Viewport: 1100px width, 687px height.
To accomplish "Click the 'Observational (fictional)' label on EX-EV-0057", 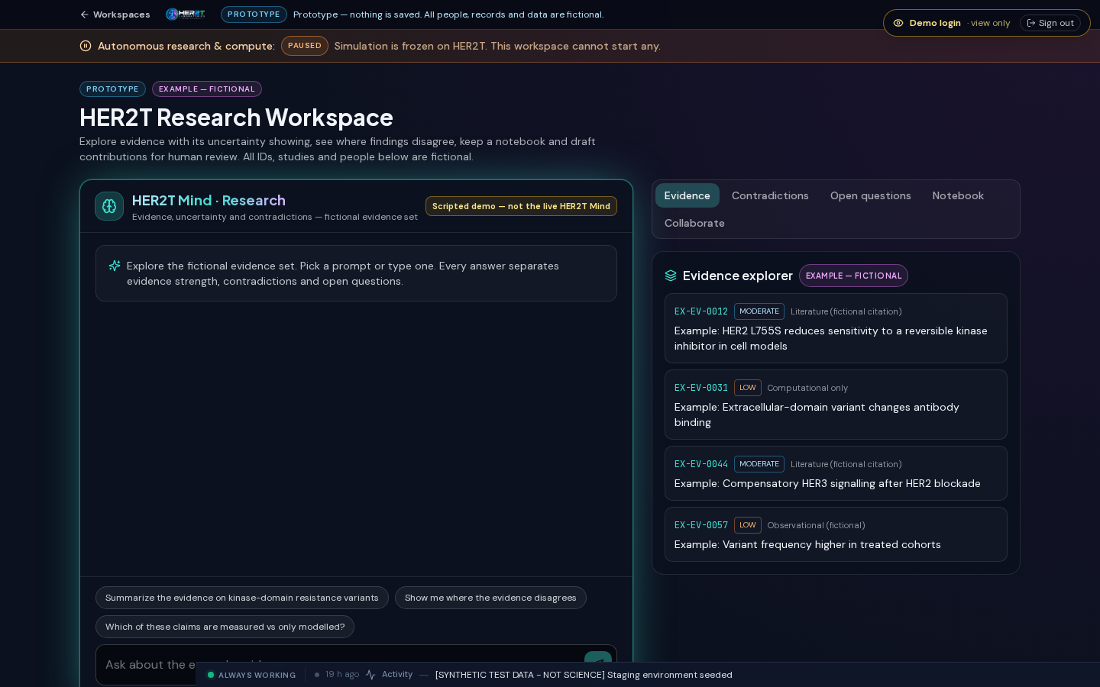I will click(x=816, y=525).
